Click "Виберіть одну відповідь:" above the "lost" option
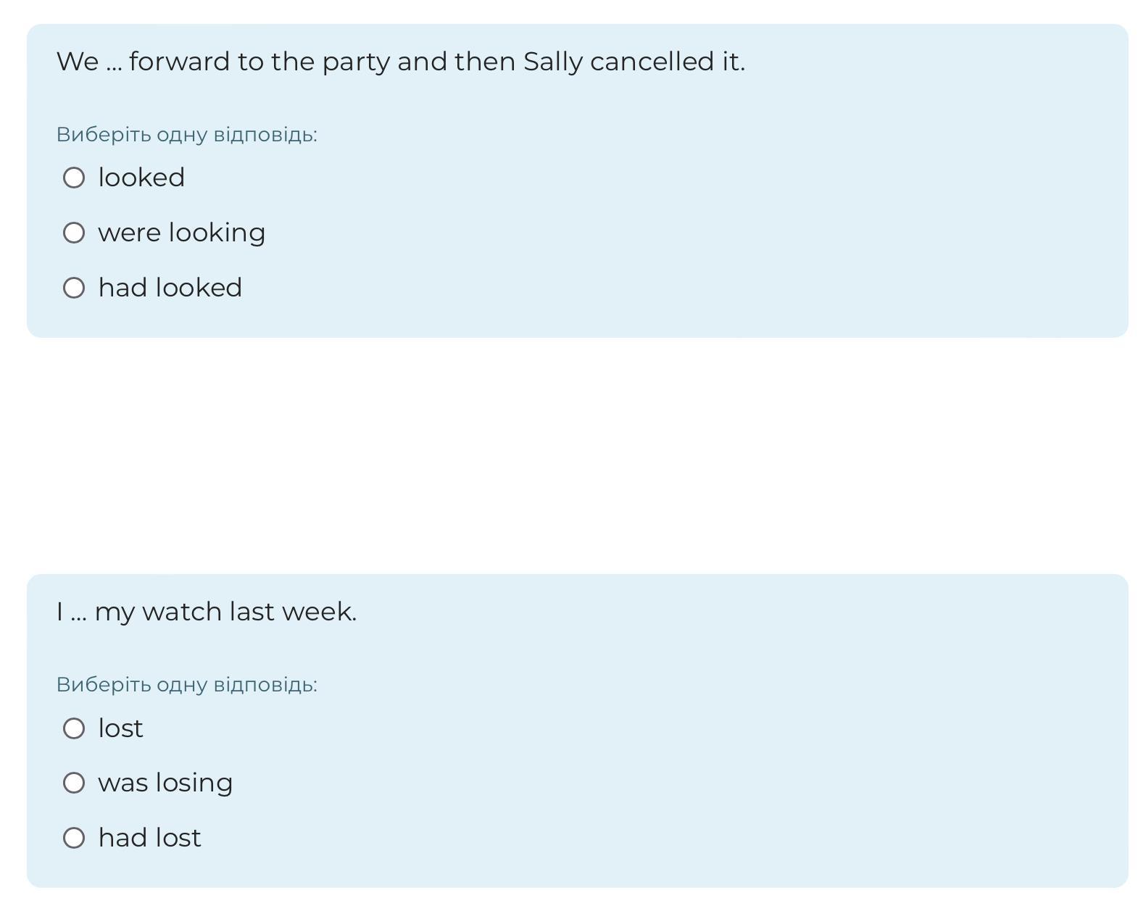Viewport: 1146px width, 919px height. click(187, 685)
